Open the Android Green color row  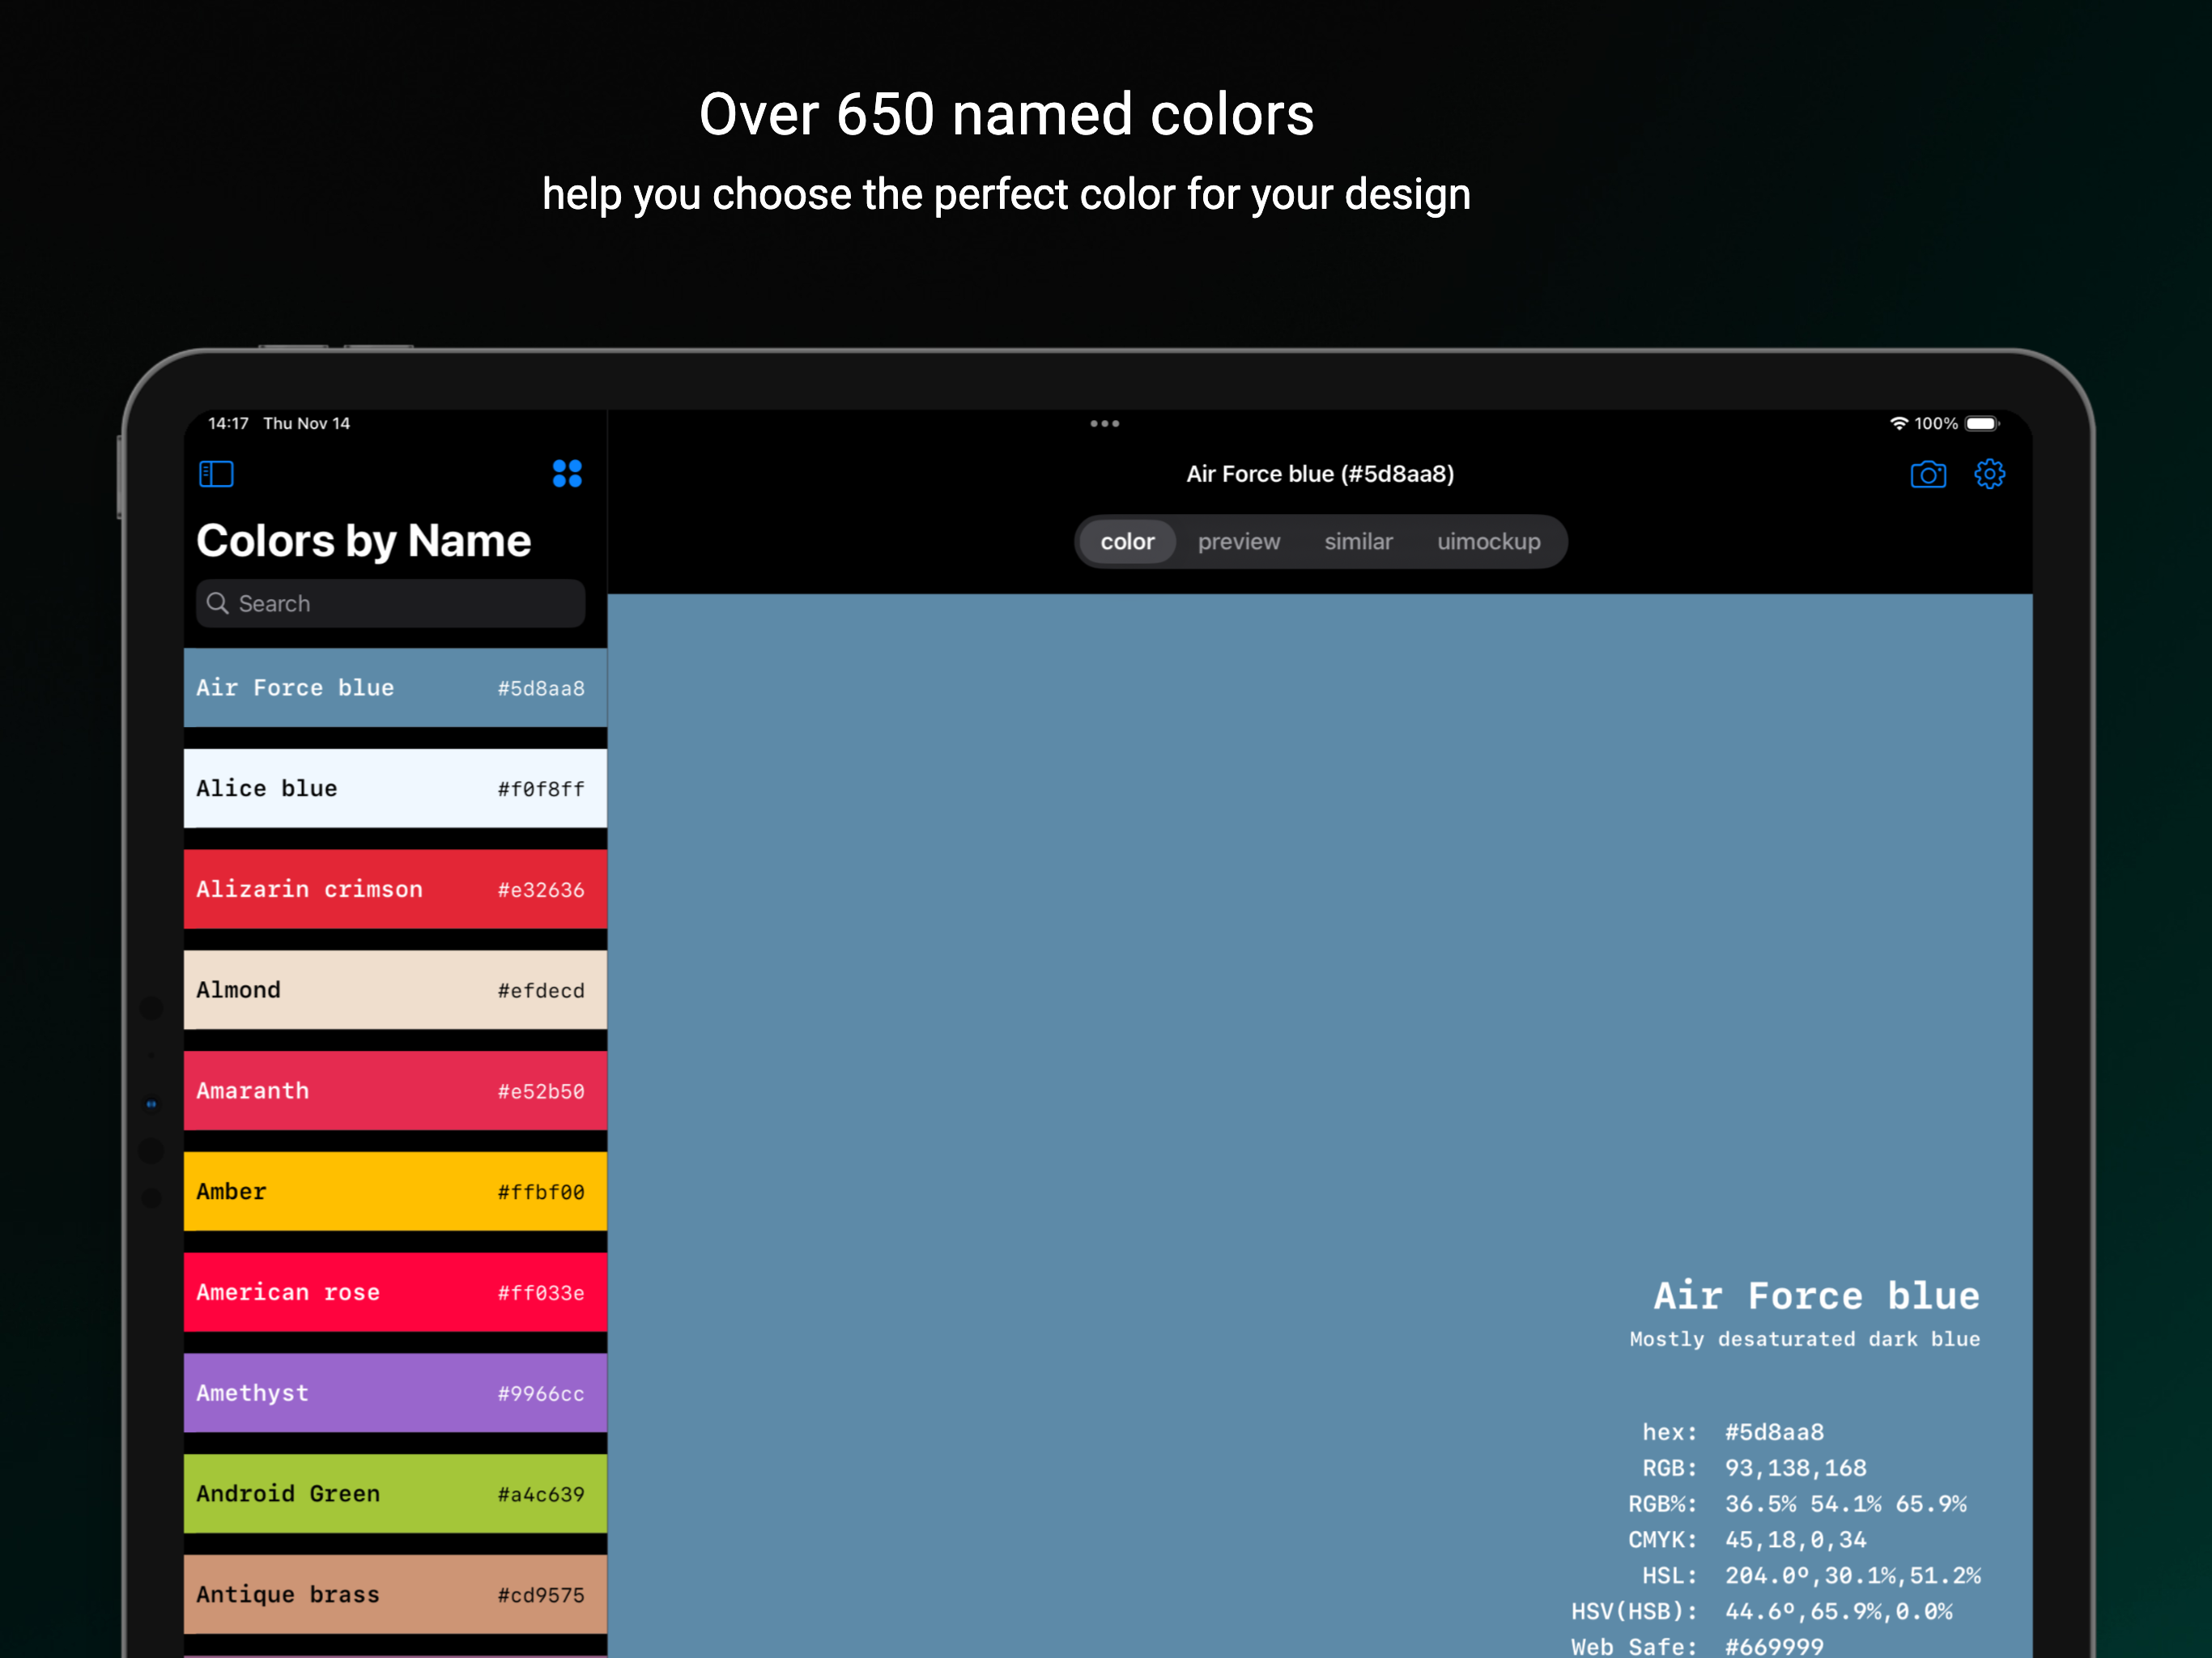point(395,1494)
